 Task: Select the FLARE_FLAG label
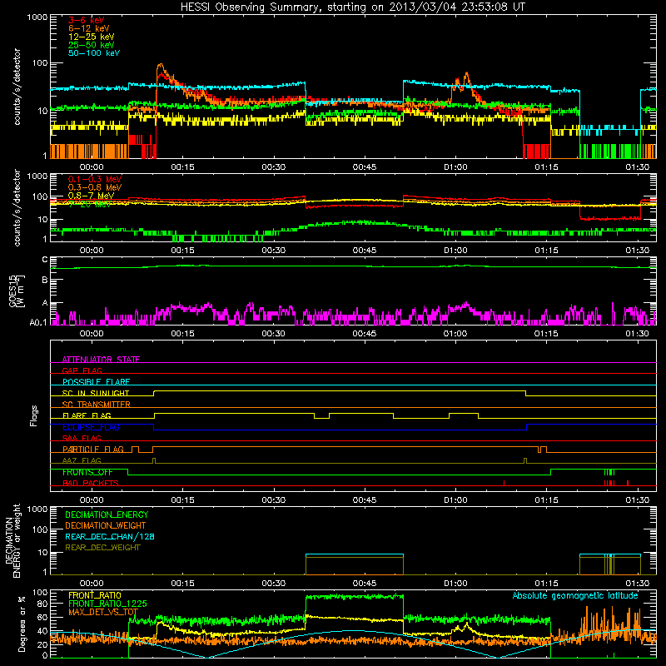(x=87, y=415)
